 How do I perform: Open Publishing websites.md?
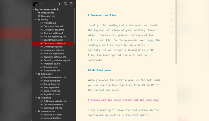(55, 101)
